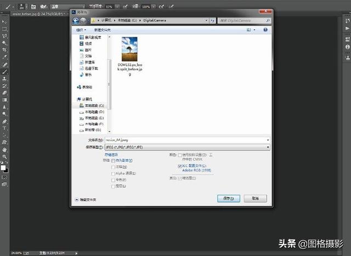Image resolution: width=351 pixels, height=256 pixels.
Task: Select the Eraser tool
Action: 4,93
